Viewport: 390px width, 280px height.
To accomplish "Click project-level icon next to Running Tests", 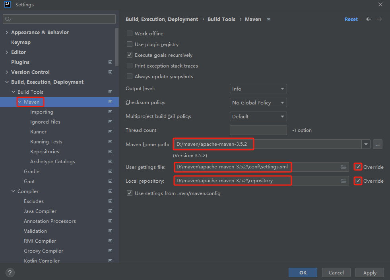I will pos(110,142).
